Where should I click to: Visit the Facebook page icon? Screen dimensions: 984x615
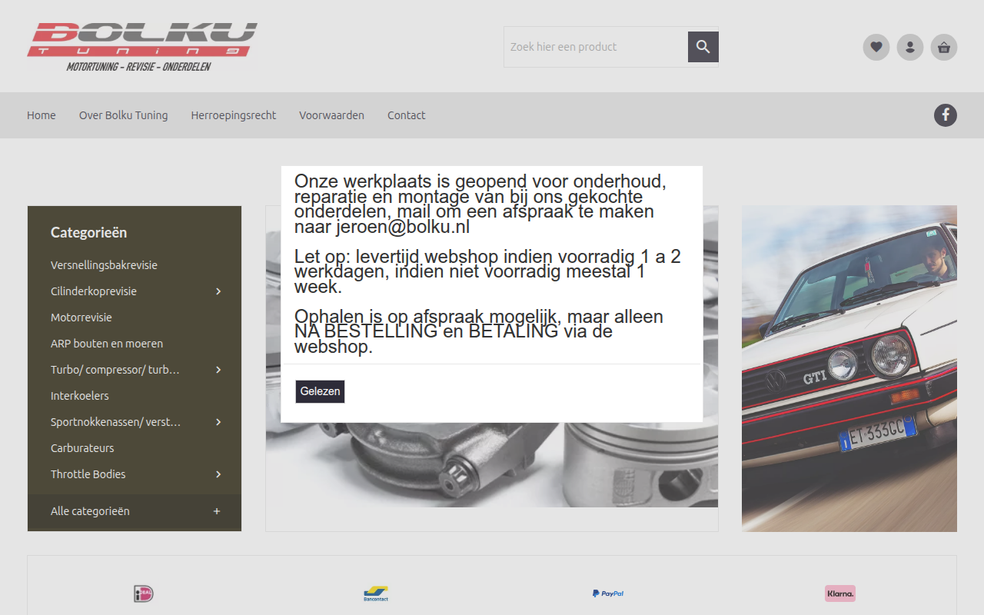pos(946,115)
